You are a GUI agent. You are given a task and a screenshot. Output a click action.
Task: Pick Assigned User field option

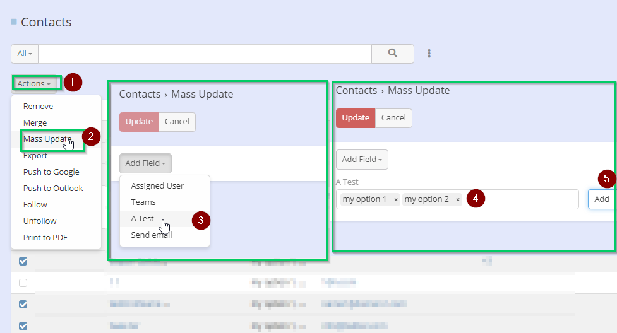[x=157, y=186]
